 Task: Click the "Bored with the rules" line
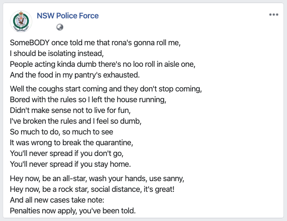coord(88,100)
